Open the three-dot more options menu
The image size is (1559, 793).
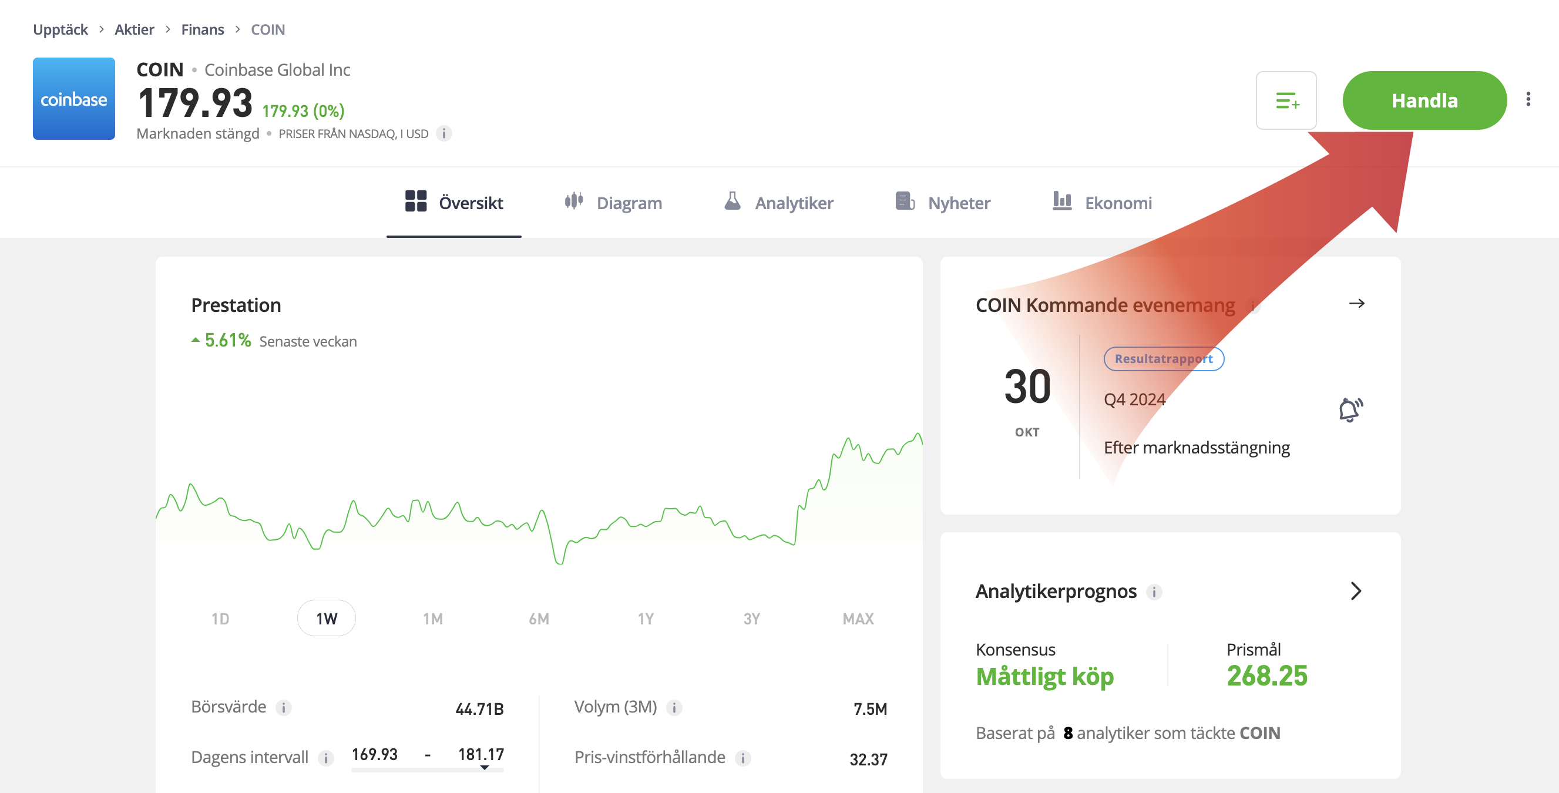tap(1527, 99)
